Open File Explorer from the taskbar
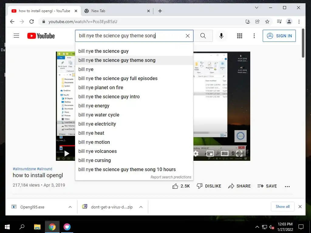 (x=37, y=227)
